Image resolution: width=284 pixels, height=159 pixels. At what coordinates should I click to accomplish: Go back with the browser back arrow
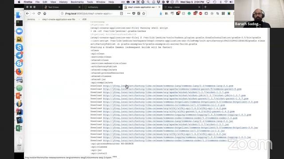pos(28,14)
